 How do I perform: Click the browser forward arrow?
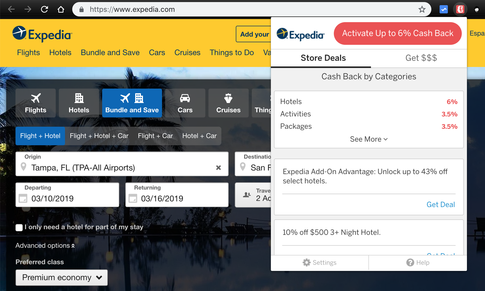(x=28, y=10)
